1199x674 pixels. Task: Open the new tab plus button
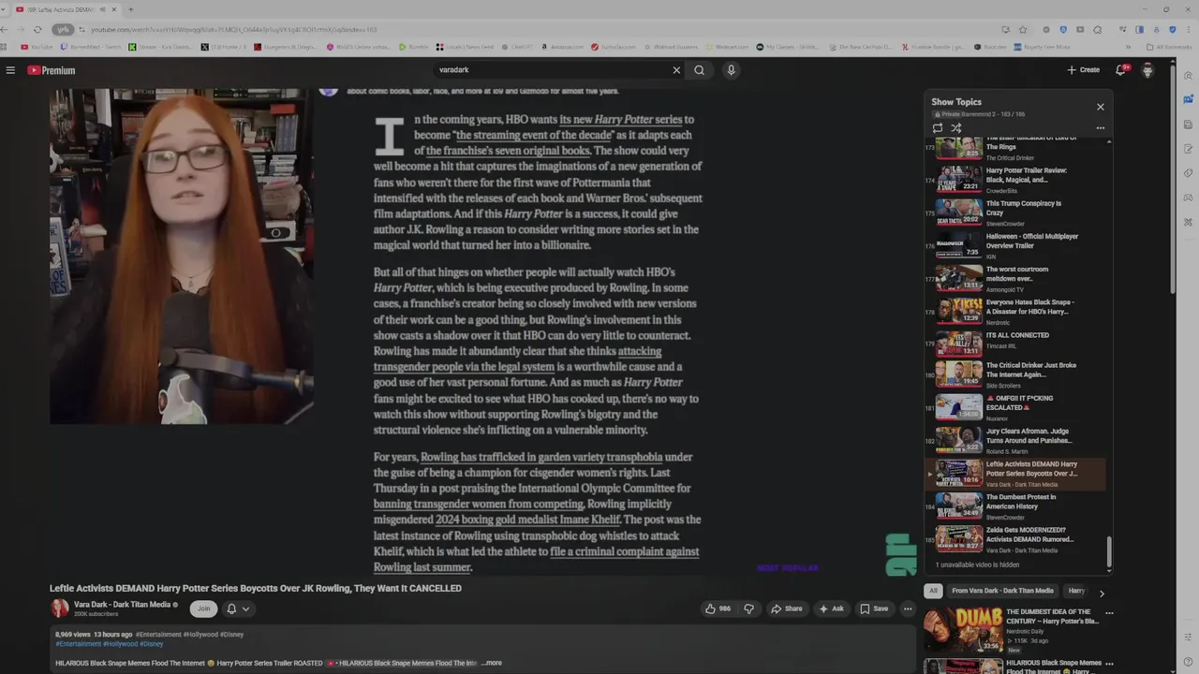click(130, 9)
